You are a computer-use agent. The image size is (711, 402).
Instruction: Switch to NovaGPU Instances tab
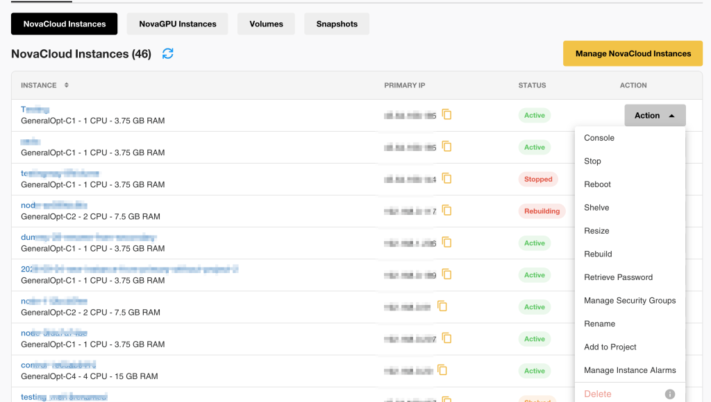click(177, 24)
